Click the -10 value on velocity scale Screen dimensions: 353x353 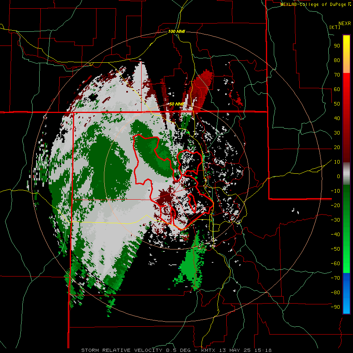click(x=335, y=191)
